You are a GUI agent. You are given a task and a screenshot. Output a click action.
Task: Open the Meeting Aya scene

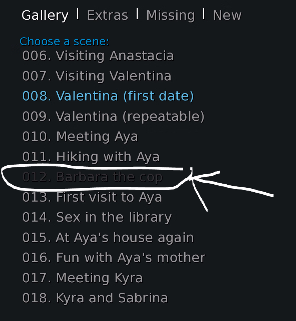point(80,137)
